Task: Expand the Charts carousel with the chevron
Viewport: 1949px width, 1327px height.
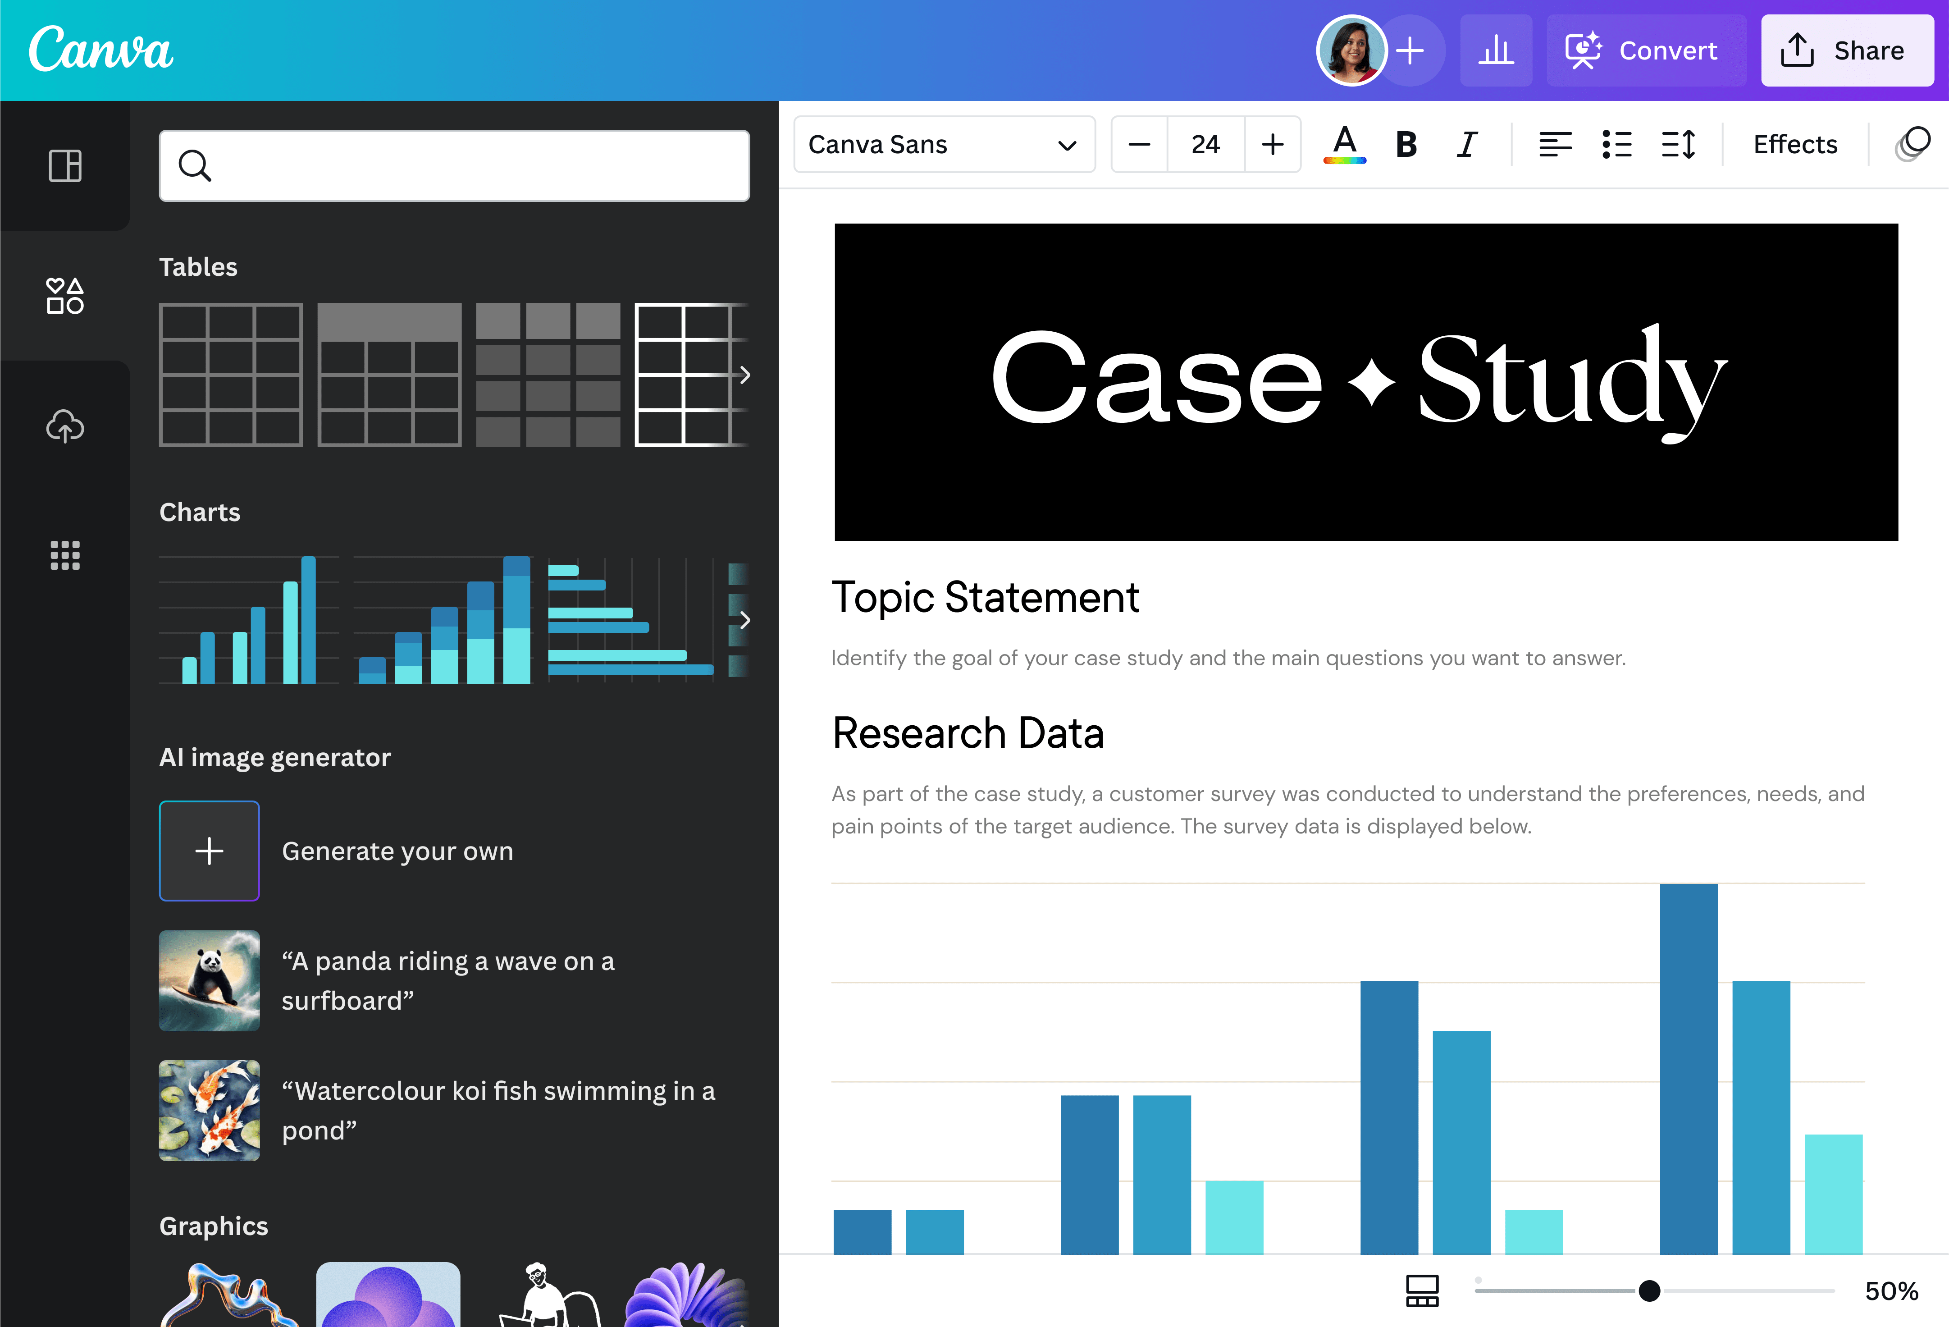Action: pyautogui.click(x=745, y=621)
